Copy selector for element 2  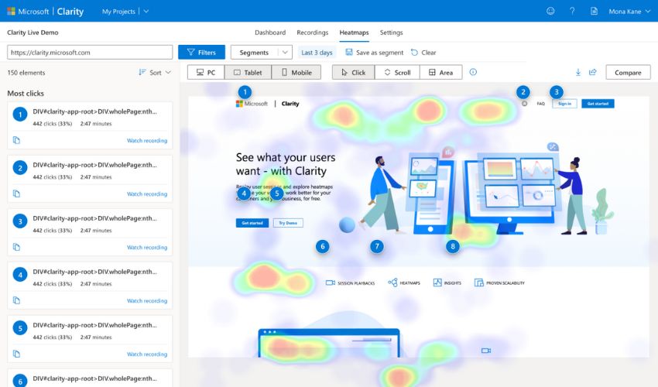coord(16,193)
